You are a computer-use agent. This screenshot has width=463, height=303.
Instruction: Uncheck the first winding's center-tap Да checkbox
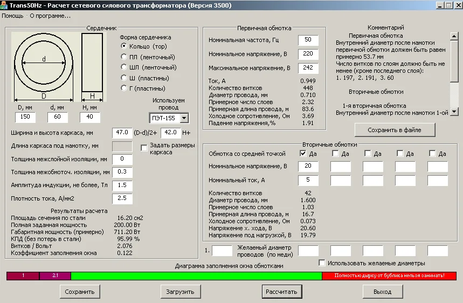point(303,154)
